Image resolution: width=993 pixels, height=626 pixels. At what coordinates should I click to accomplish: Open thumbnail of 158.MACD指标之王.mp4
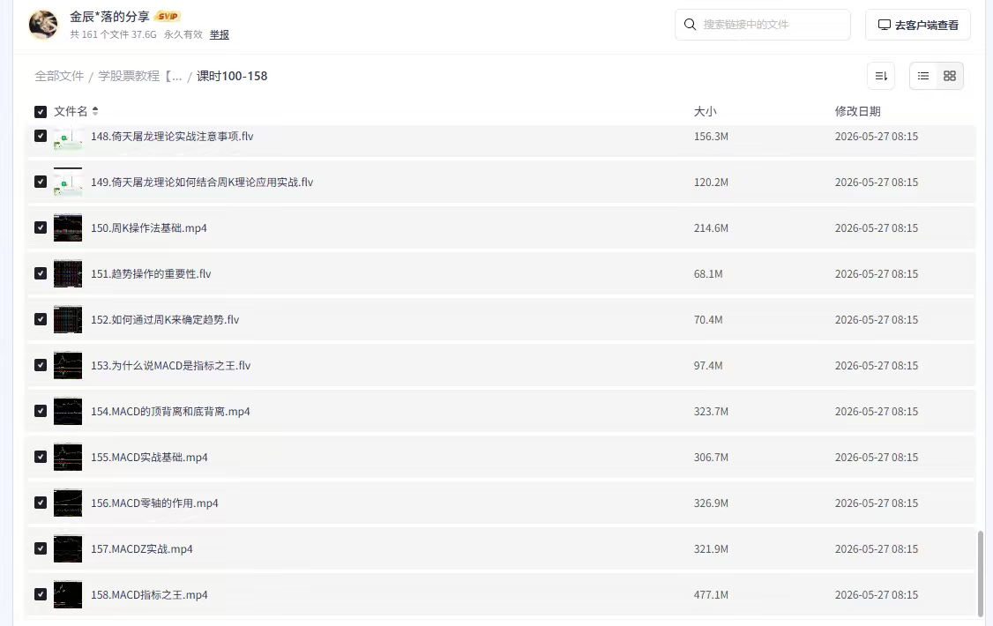click(68, 595)
